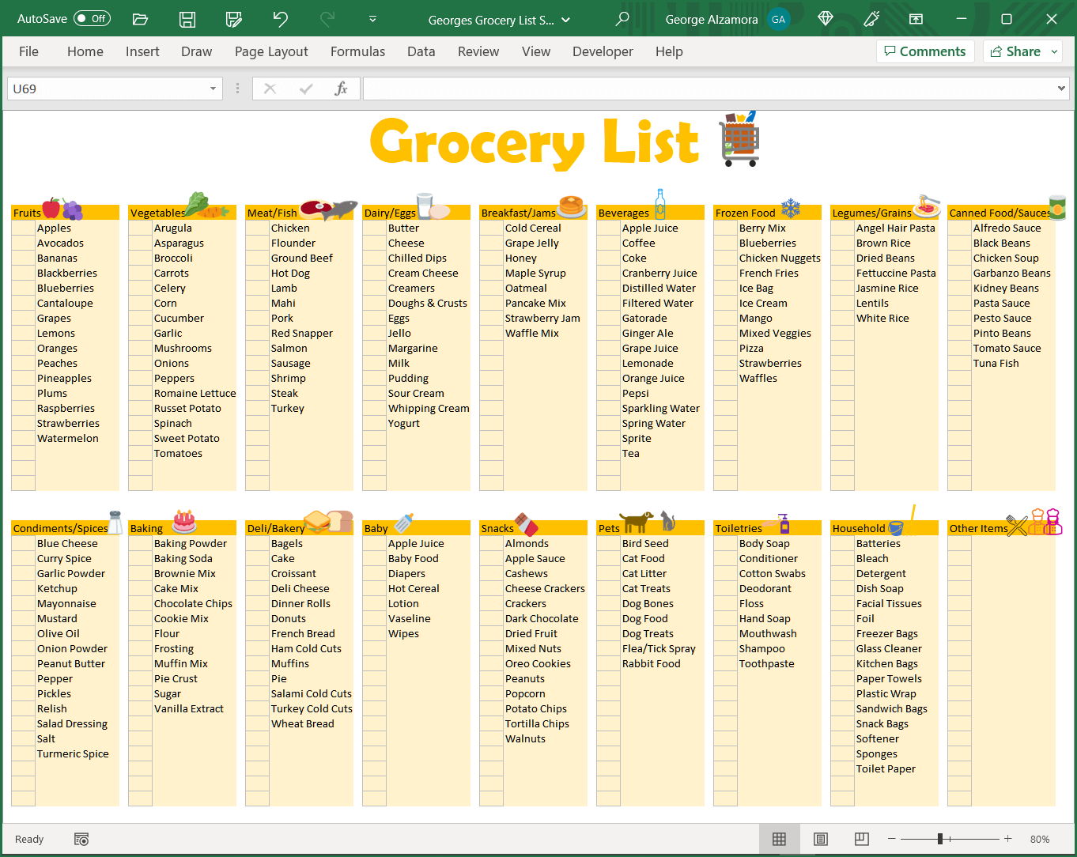Open file using the folder icon
This screenshot has height=857, width=1077.
(141, 20)
